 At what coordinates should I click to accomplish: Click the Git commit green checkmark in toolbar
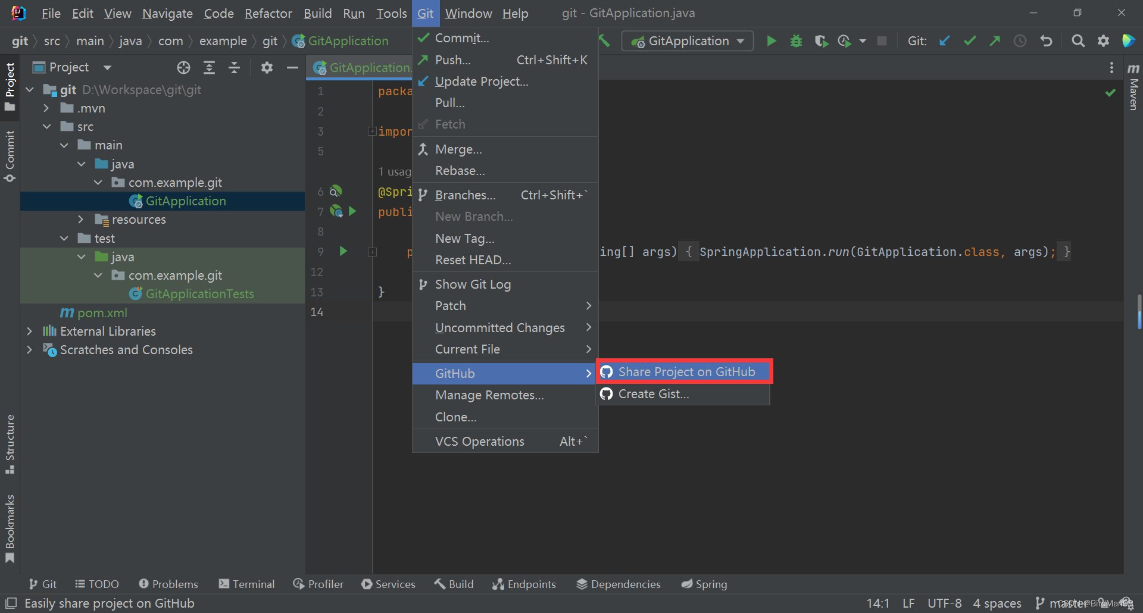coord(970,41)
